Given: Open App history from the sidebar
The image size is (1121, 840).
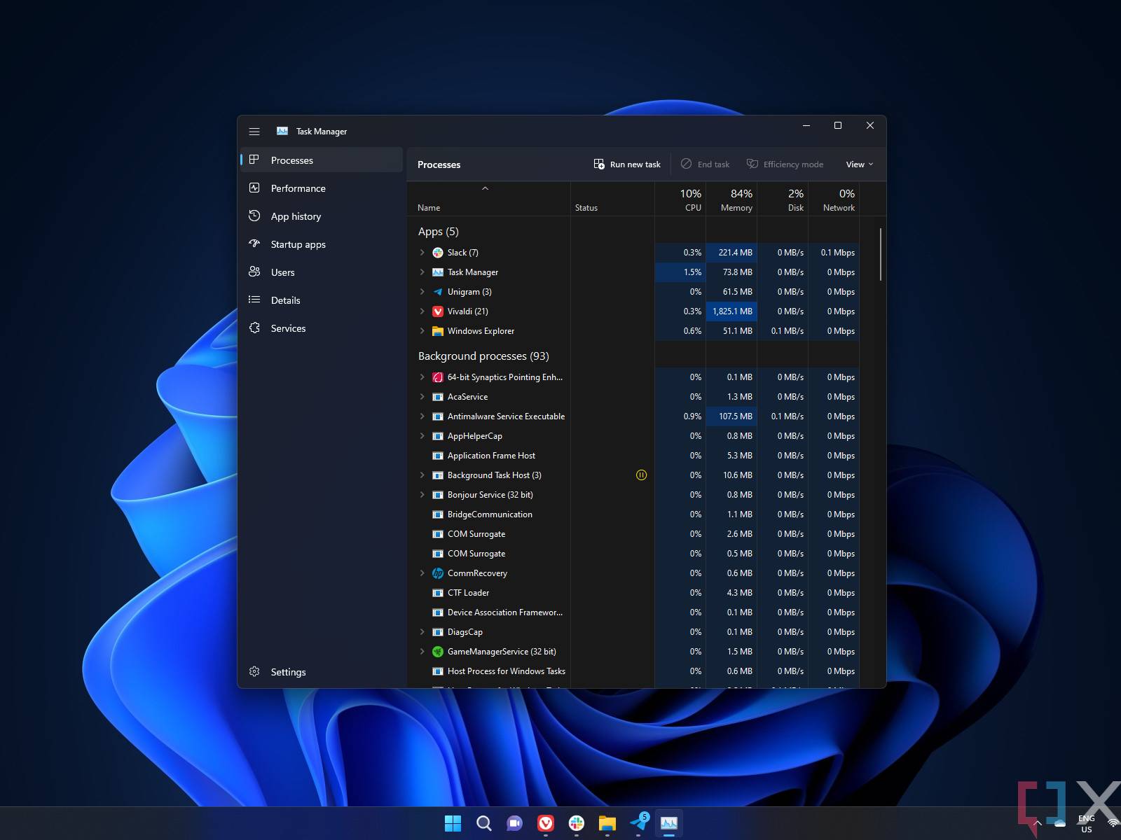Looking at the screenshot, I should click(296, 216).
